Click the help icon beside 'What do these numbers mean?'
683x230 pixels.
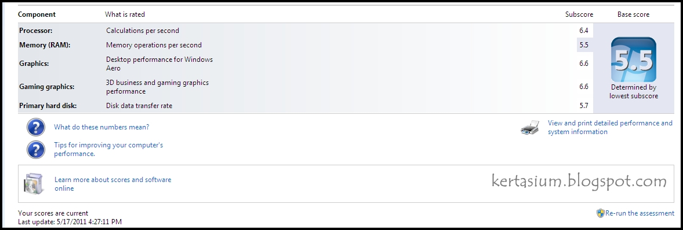point(36,127)
